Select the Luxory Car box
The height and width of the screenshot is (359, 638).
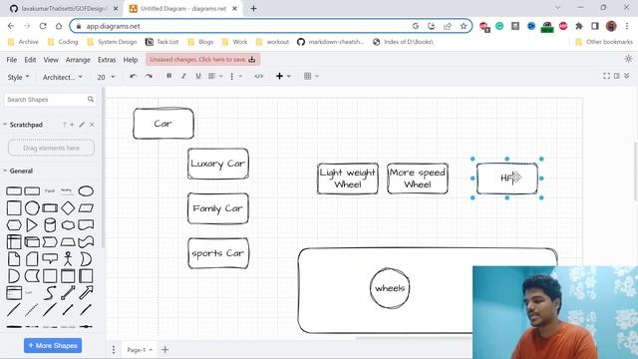tap(218, 164)
